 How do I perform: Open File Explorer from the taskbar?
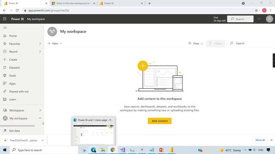pyautogui.click(x=103, y=150)
